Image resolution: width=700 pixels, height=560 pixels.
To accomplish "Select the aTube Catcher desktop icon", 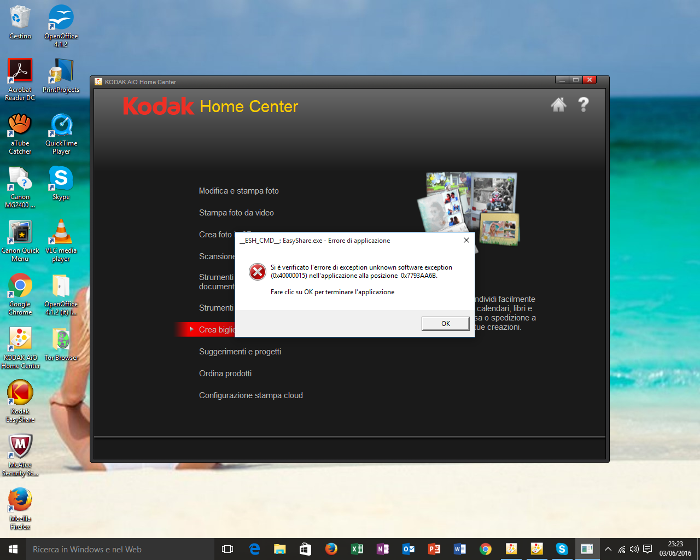I will tap(20, 133).
